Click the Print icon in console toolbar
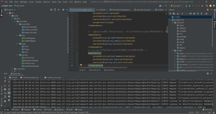216x114 pixels. 9,96
